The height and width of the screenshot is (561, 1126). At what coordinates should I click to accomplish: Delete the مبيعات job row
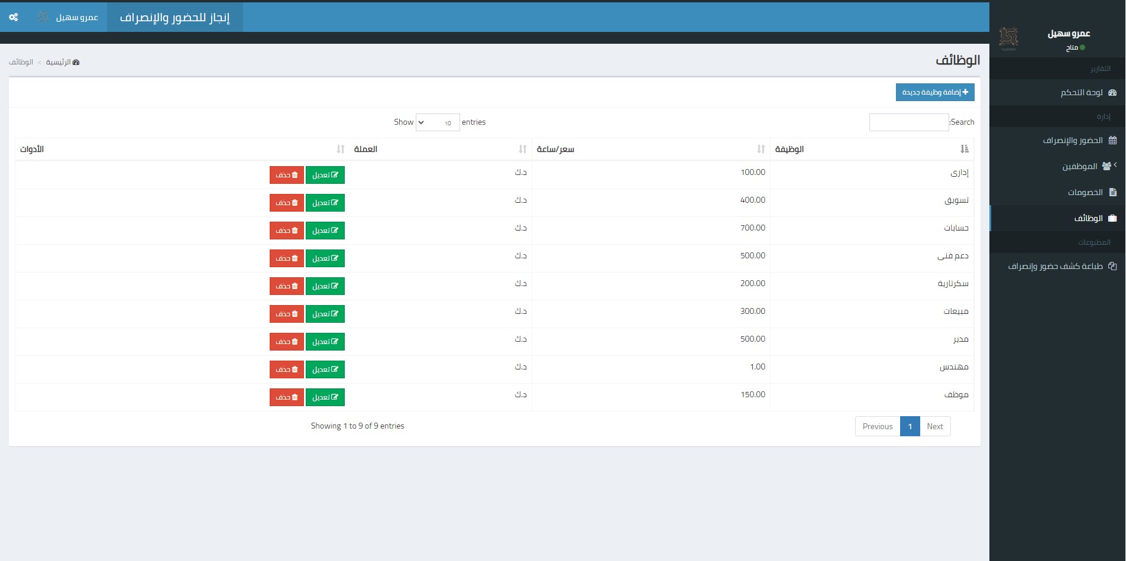click(287, 314)
